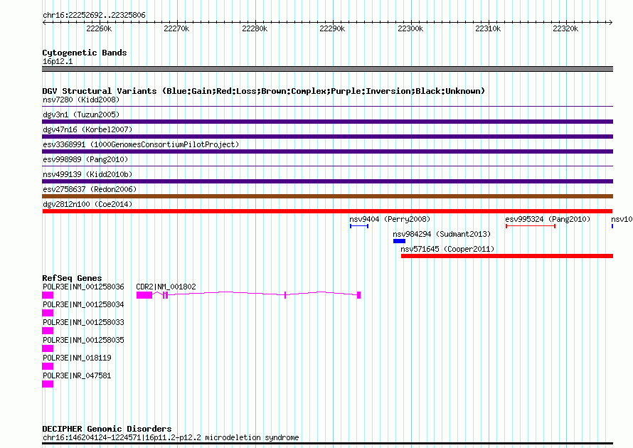Screen dimensions: 633x448
Task: Select the POLR3E|NR_047581 magenta block
Action: coord(48,384)
